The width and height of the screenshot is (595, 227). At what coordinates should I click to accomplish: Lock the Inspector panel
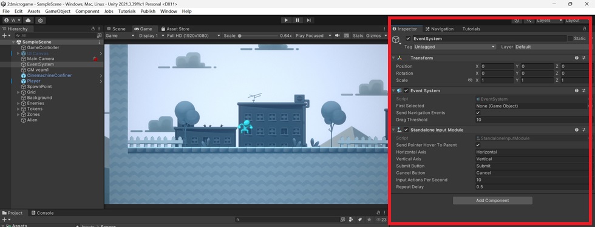(584, 29)
